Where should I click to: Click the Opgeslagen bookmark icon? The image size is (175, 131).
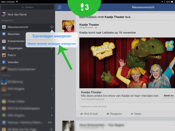(4, 48)
